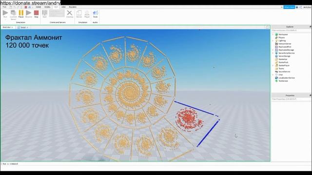Select SoundService in Explorer
Screen dimensions: 312x175
[284, 71]
